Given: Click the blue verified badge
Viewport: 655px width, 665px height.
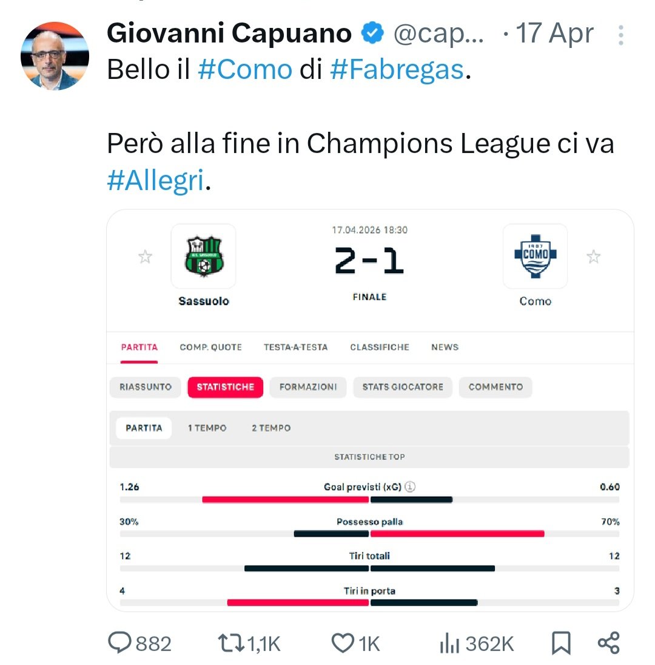Looking at the screenshot, I should [372, 33].
